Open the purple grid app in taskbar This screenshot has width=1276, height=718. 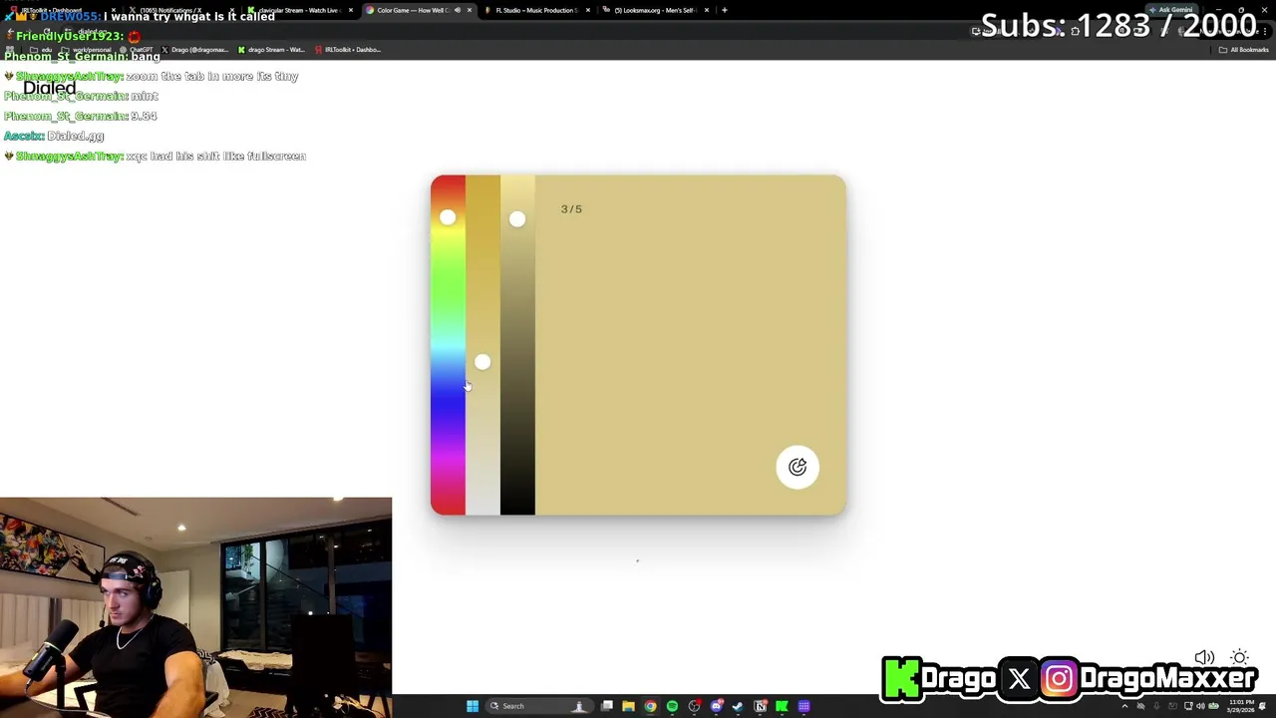803,706
